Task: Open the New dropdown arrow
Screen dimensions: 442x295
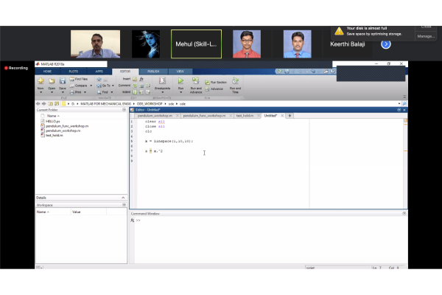Action: point(41,92)
